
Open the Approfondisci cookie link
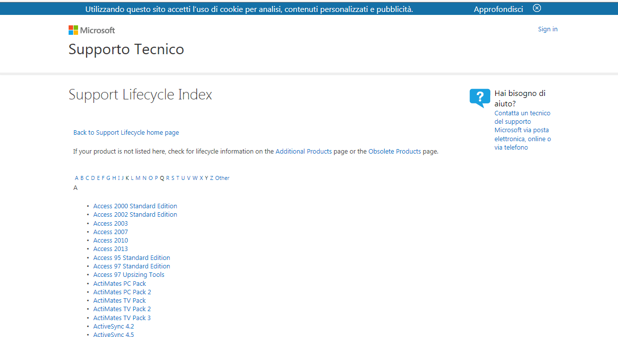tap(498, 9)
